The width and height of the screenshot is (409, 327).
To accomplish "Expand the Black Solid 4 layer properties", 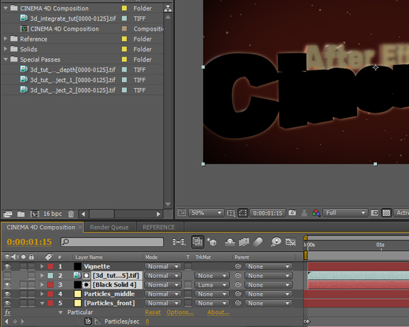I will [42, 285].
